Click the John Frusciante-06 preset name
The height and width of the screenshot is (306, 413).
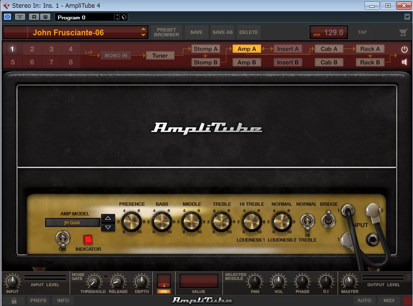point(68,32)
